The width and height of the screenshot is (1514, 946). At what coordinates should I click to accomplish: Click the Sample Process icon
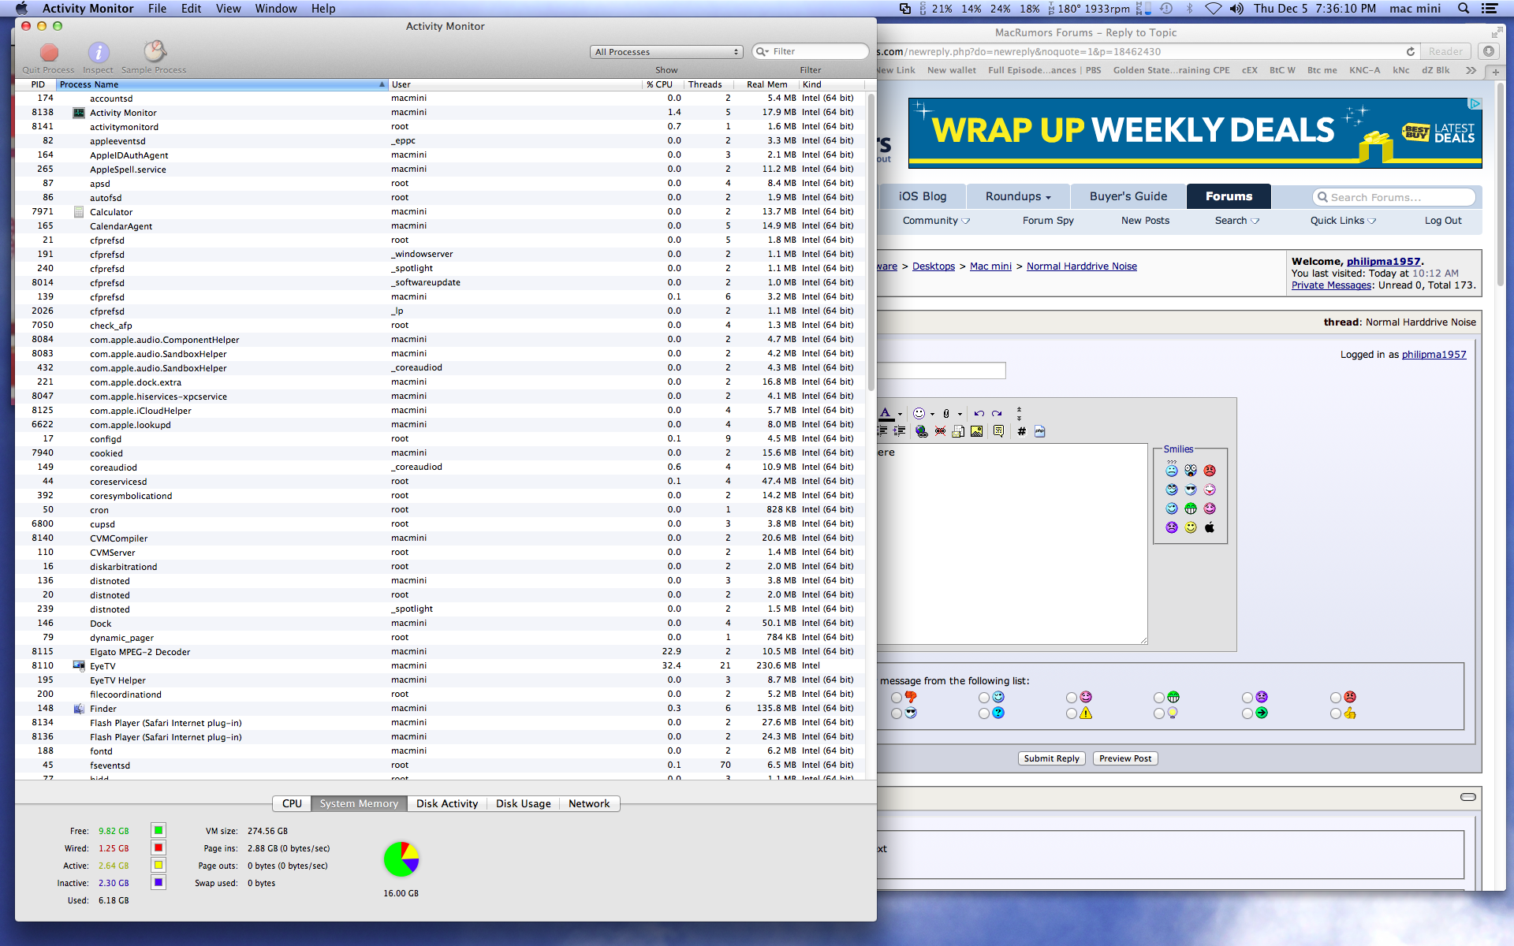(155, 51)
